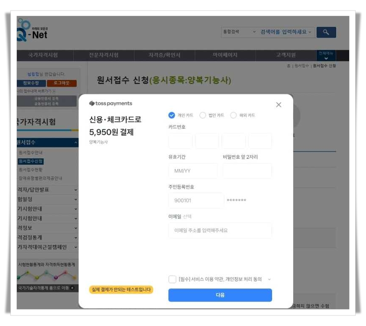Click the arrow icon beside 국가기술자격통계 홈으로 이동
366x326 pixels.
pyautogui.click(x=72, y=288)
